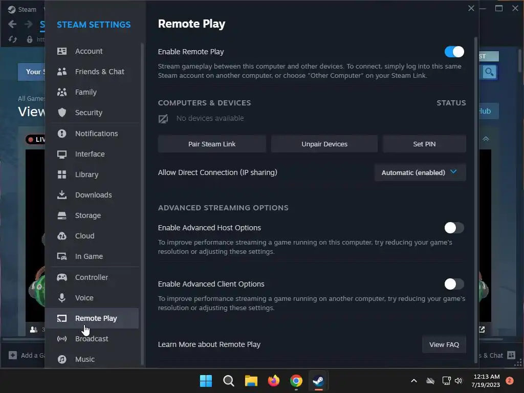This screenshot has width=524, height=393.
Task: Open Allow Direct Connection dropdown
Action: click(x=420, y=172)
